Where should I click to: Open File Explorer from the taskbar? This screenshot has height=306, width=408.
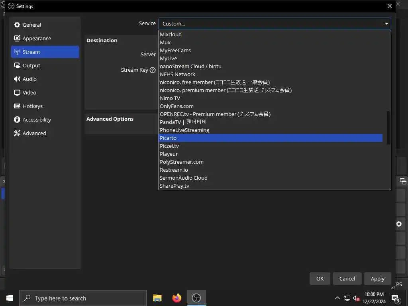pyautogui.click(x=157, y=298)
